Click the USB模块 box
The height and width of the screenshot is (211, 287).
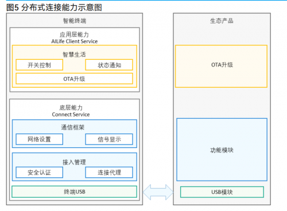coord(222,192)
